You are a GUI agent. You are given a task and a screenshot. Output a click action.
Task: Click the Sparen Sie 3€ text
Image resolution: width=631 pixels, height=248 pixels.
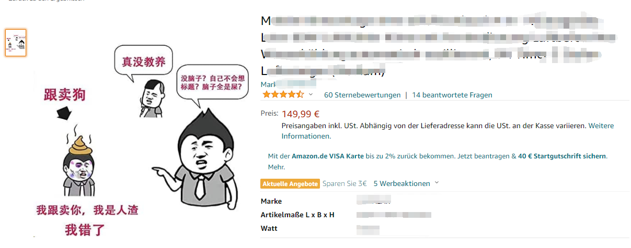345,183
